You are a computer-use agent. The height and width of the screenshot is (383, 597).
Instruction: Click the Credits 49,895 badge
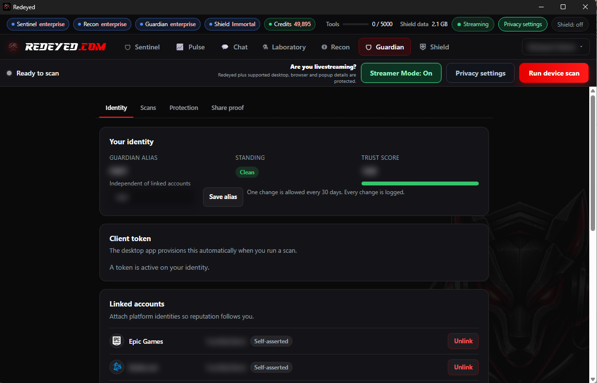click(x=290, y=24)
